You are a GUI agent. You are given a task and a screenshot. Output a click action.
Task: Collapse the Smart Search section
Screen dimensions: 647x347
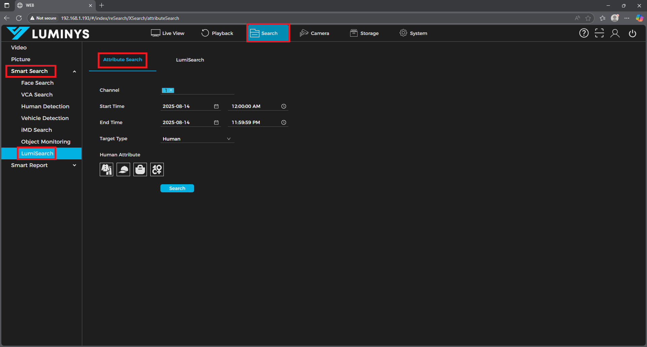click(x=74, y=71)
